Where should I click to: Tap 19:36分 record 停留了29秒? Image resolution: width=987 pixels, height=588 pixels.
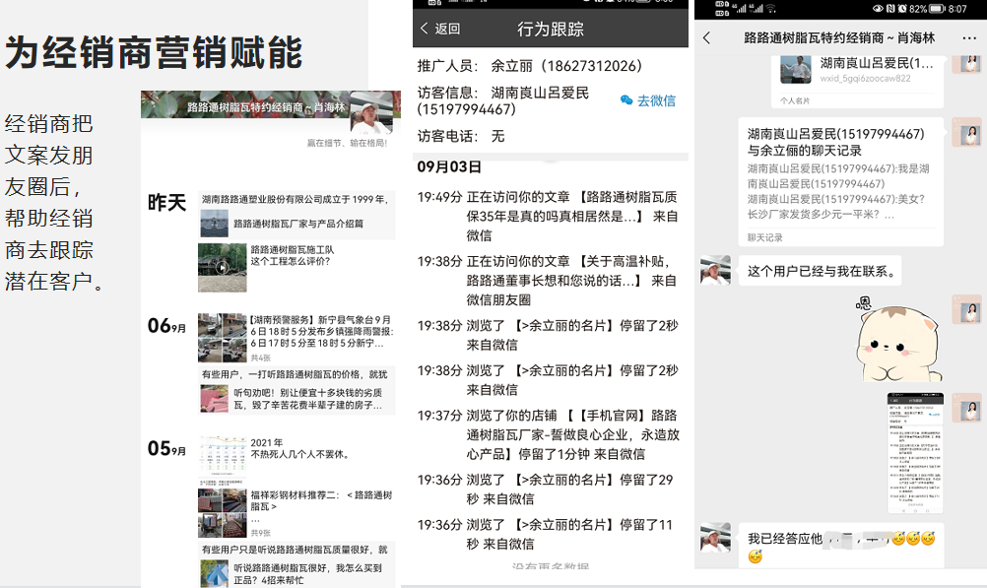coord(548,490)
